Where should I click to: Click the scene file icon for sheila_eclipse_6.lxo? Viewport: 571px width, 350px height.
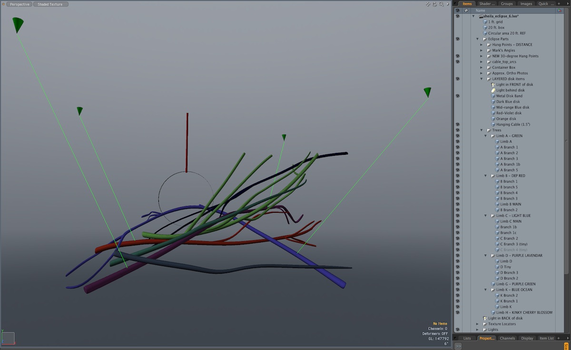coord(481,16)
